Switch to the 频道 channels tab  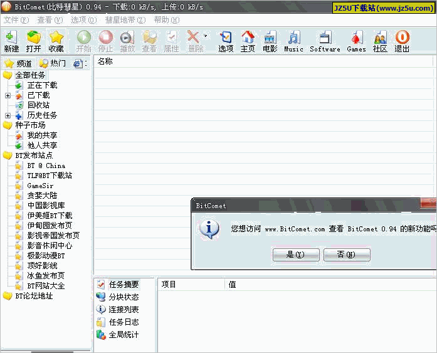point(19,63)
